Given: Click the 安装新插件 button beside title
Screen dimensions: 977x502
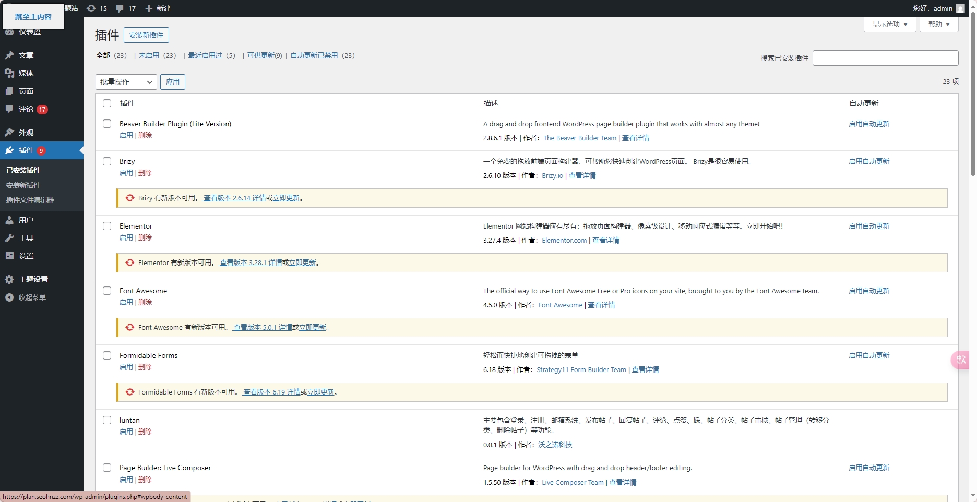Looking at the screenshot, I should (146, 35).
